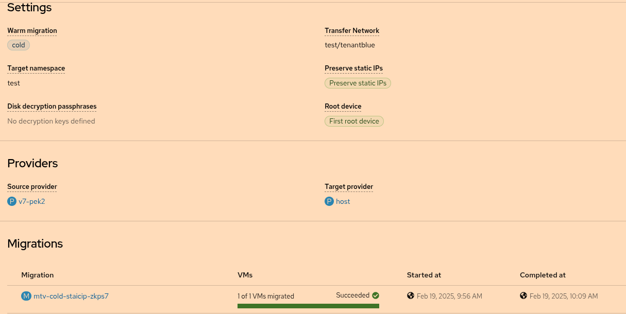626x314 pixels.
Task: Click the P icon beside v7-pek2
Action: (x=12, y=201)
